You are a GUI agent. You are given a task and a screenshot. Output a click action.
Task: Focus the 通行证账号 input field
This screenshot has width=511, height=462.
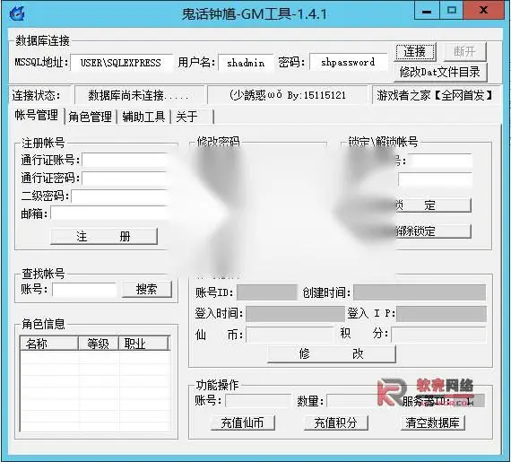click(126, 160)
